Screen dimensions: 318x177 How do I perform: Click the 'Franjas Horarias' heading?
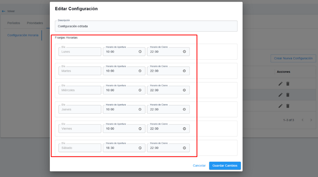pyautogui.click(x=66, y=38)
